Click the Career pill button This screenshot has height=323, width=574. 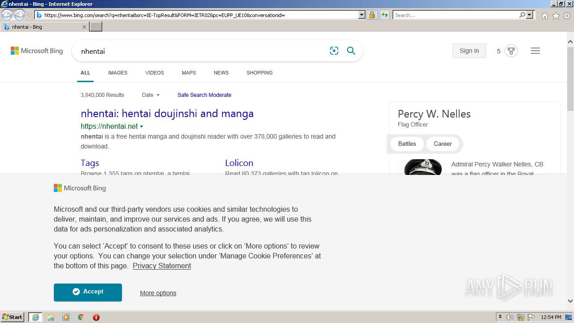(x=443, y=144)
